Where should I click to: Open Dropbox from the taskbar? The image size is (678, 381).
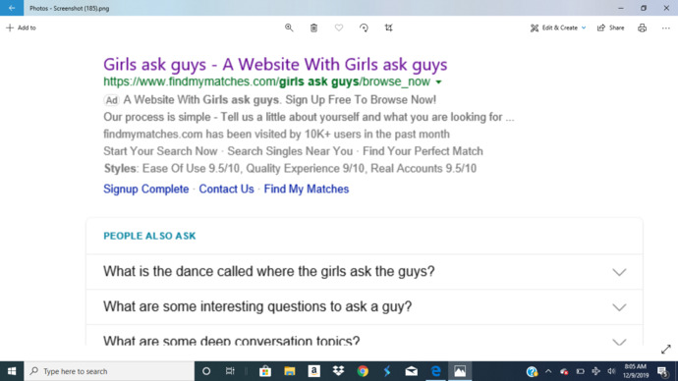338,371
